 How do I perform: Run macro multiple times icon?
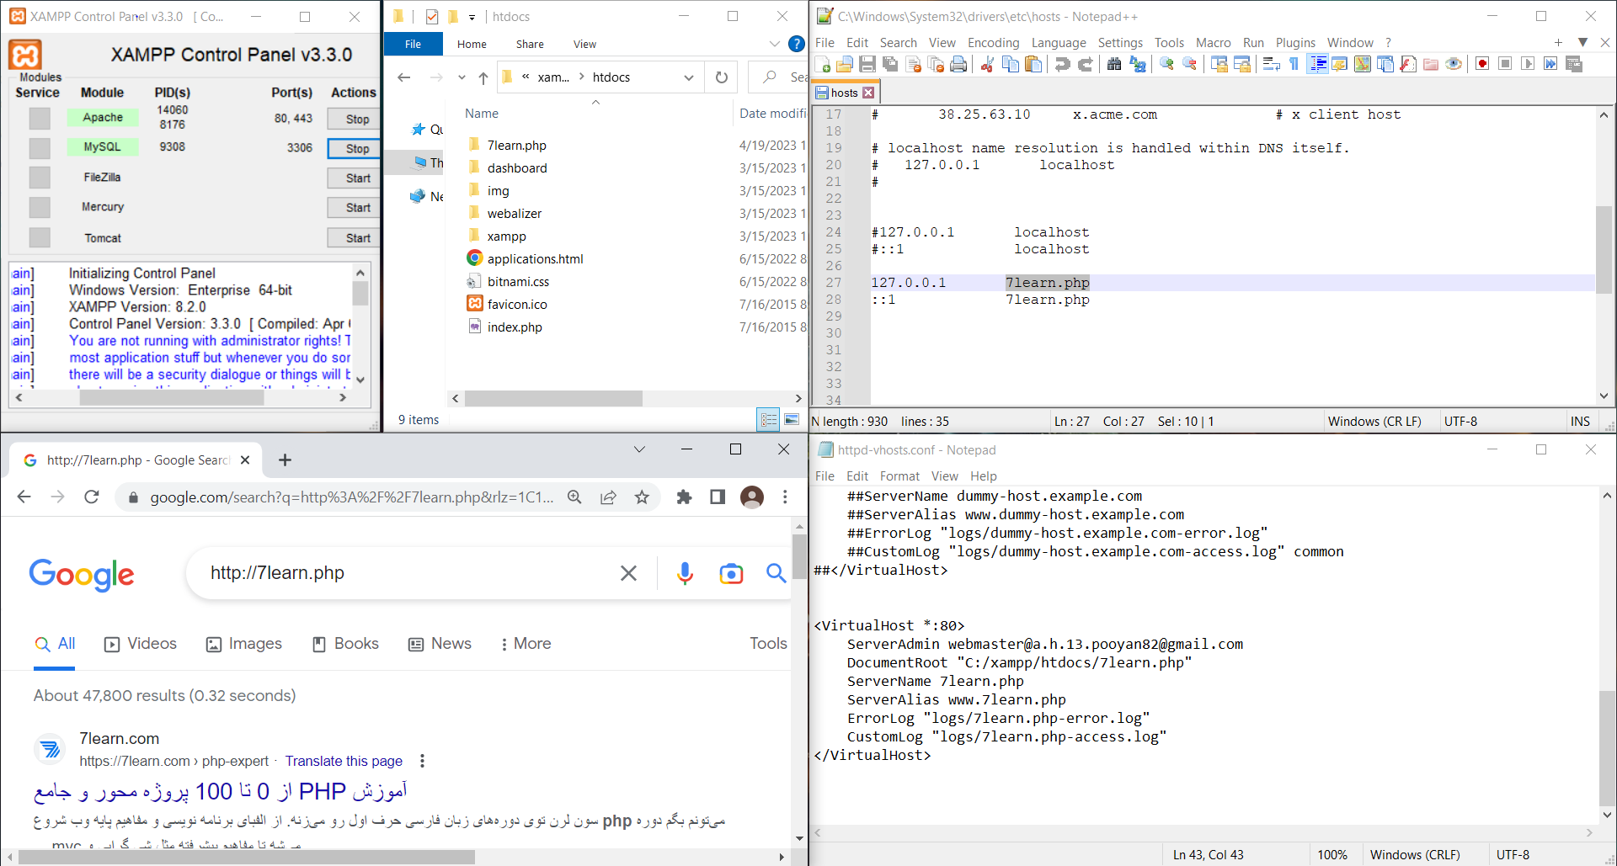[1550, 64]
